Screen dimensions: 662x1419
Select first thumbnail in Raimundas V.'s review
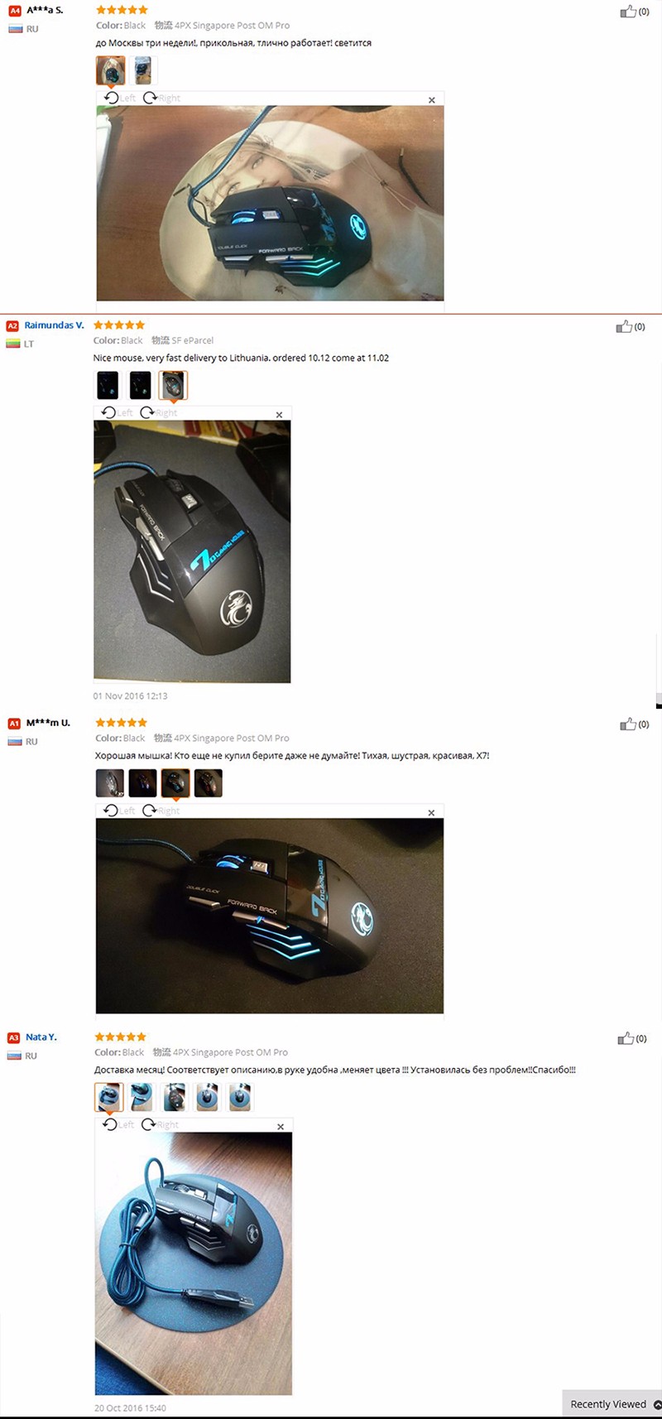[x=108, y=385]
